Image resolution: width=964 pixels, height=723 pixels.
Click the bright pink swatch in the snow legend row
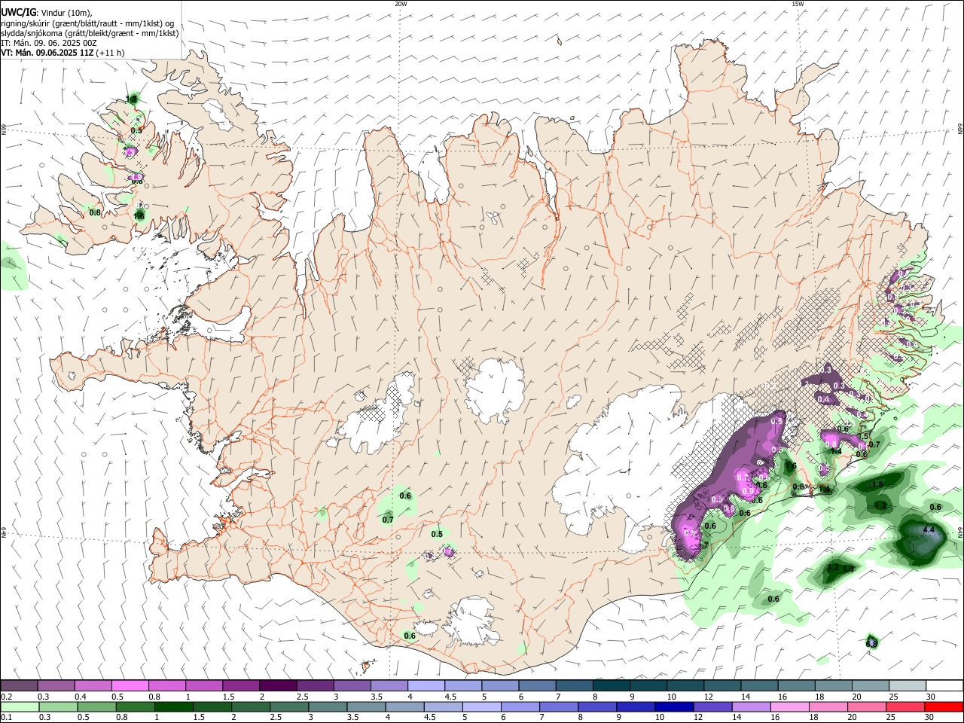click(130, 685)
